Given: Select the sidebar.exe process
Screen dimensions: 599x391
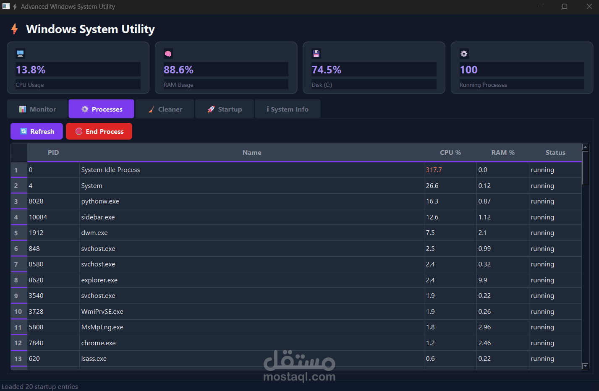Looking at the screenshot, I should 296,217.
